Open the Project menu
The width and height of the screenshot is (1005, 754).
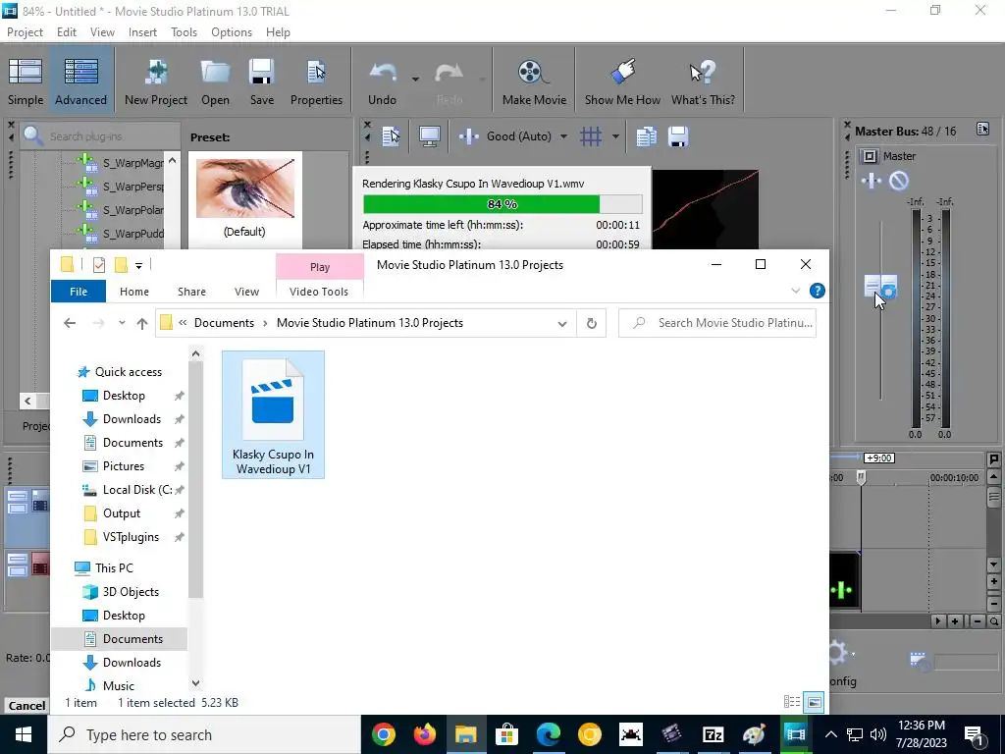[x=25, y=32]
